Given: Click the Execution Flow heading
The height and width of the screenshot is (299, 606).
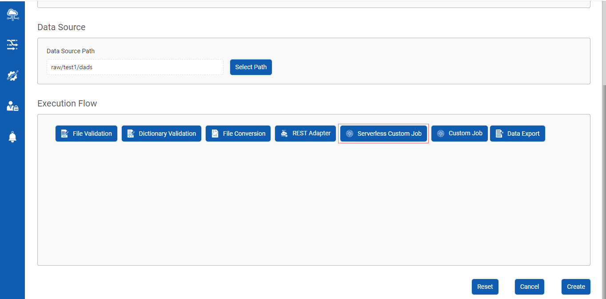Looking at the screenshot, I should coord(67,103).
